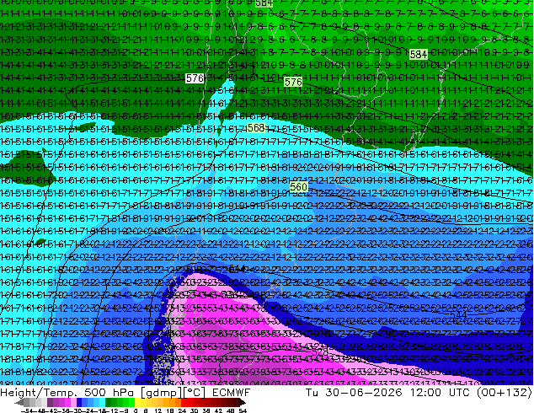Click the fully visible 584 contour label
Screen dimensions: 534x413
[419, 54]
